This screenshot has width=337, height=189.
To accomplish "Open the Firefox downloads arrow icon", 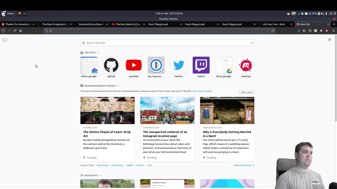I will pyautogui.click(x=299, y=31).
